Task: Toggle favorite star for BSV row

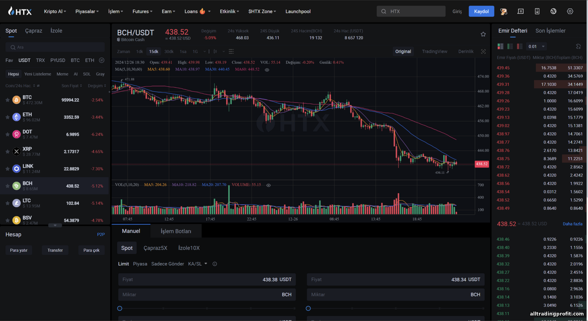Action: coord(7,220)
